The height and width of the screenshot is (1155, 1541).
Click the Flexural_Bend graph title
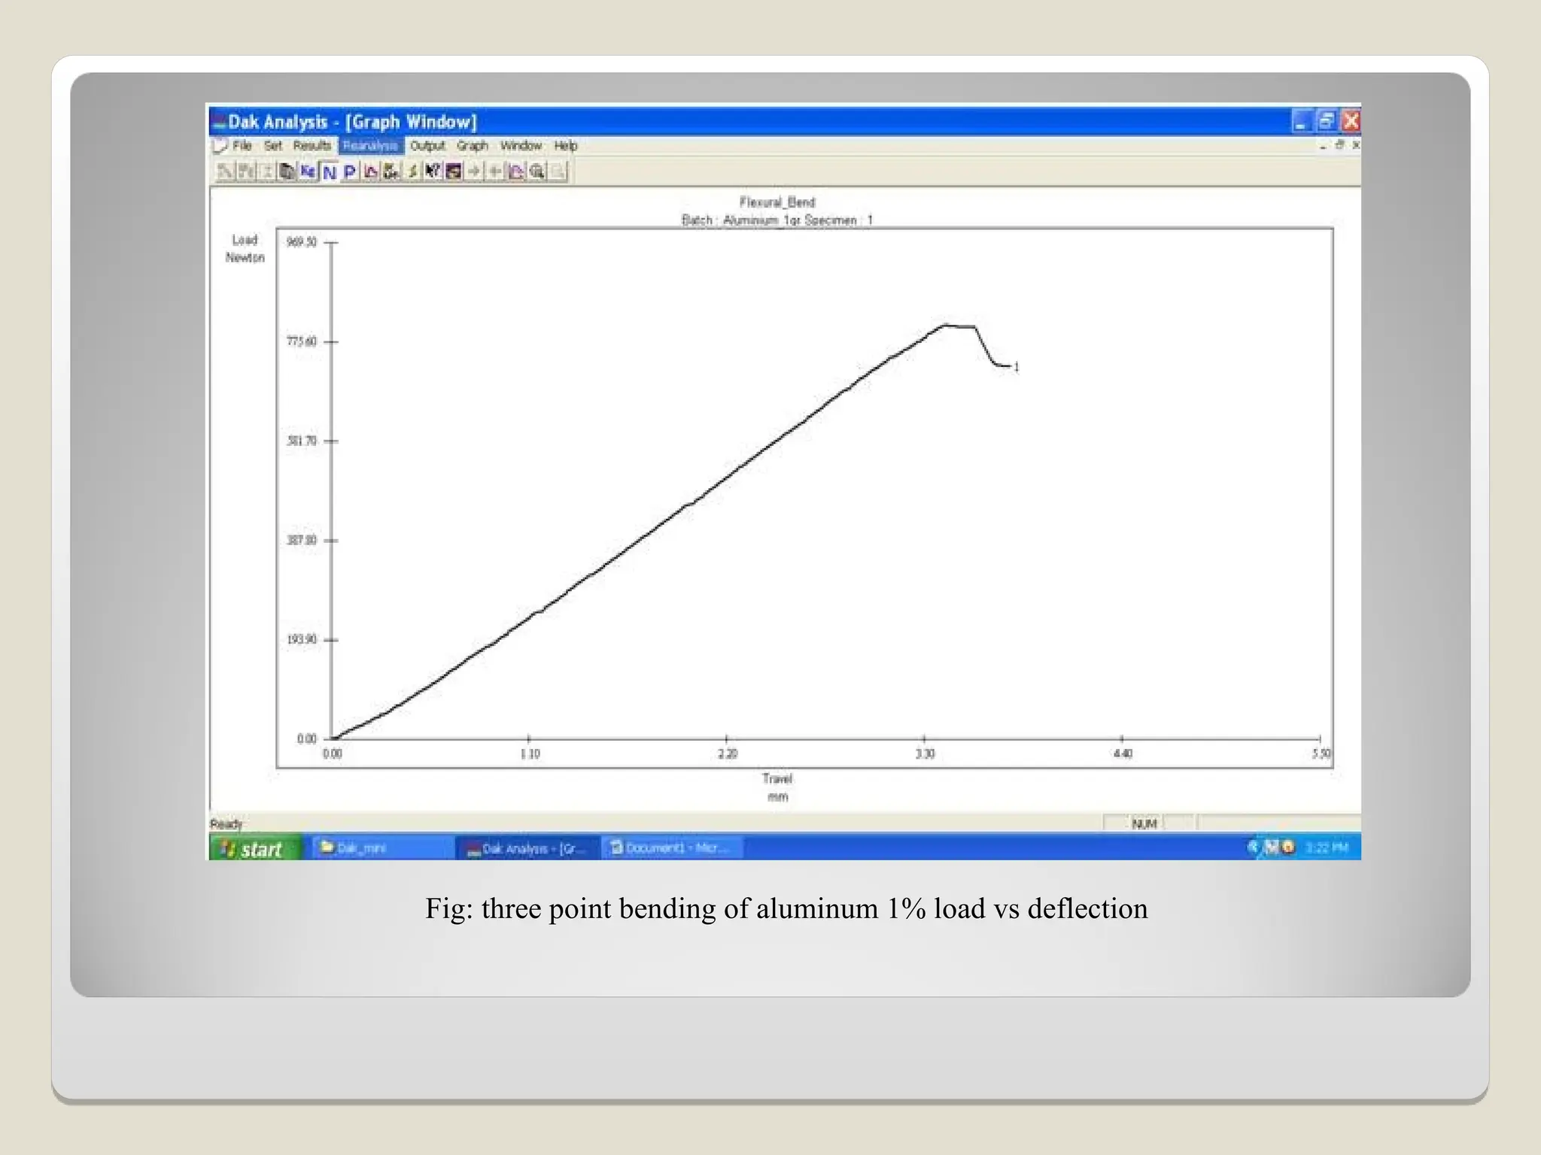tap(777, 202)
